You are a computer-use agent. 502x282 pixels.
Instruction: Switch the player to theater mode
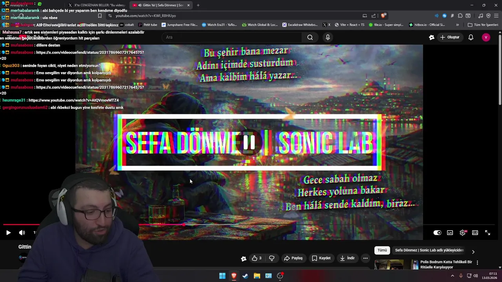(475, 233)
